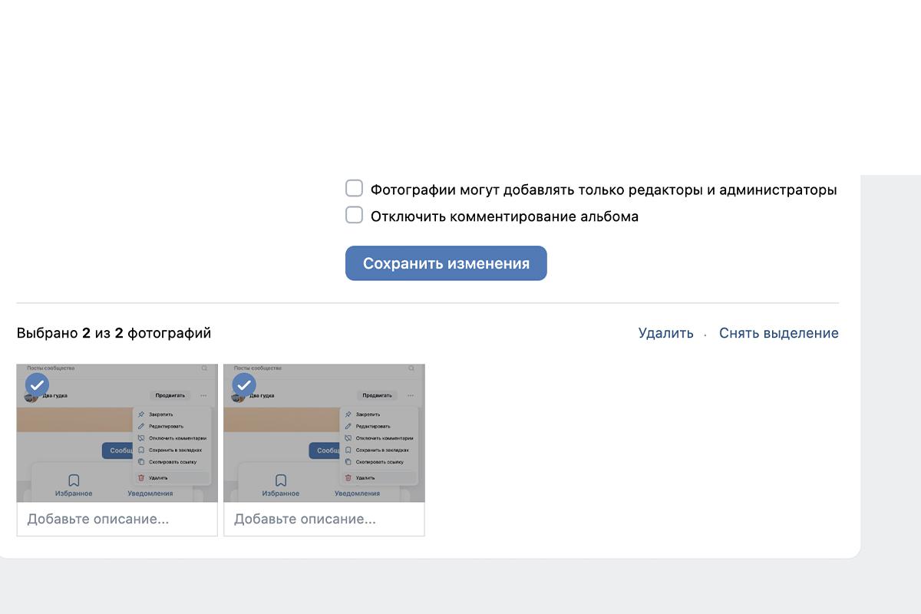The width and height of the screenshot is (921, 614).
Task: Click the bookmark icon above Избранное
Action: (74, 480)
